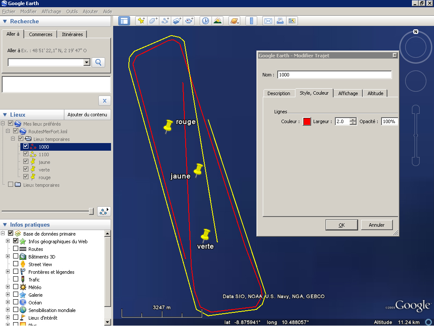Add a polygon using toolbar icon
The height and width of the screenshot is (326, 434).
(x=153, y=21)
